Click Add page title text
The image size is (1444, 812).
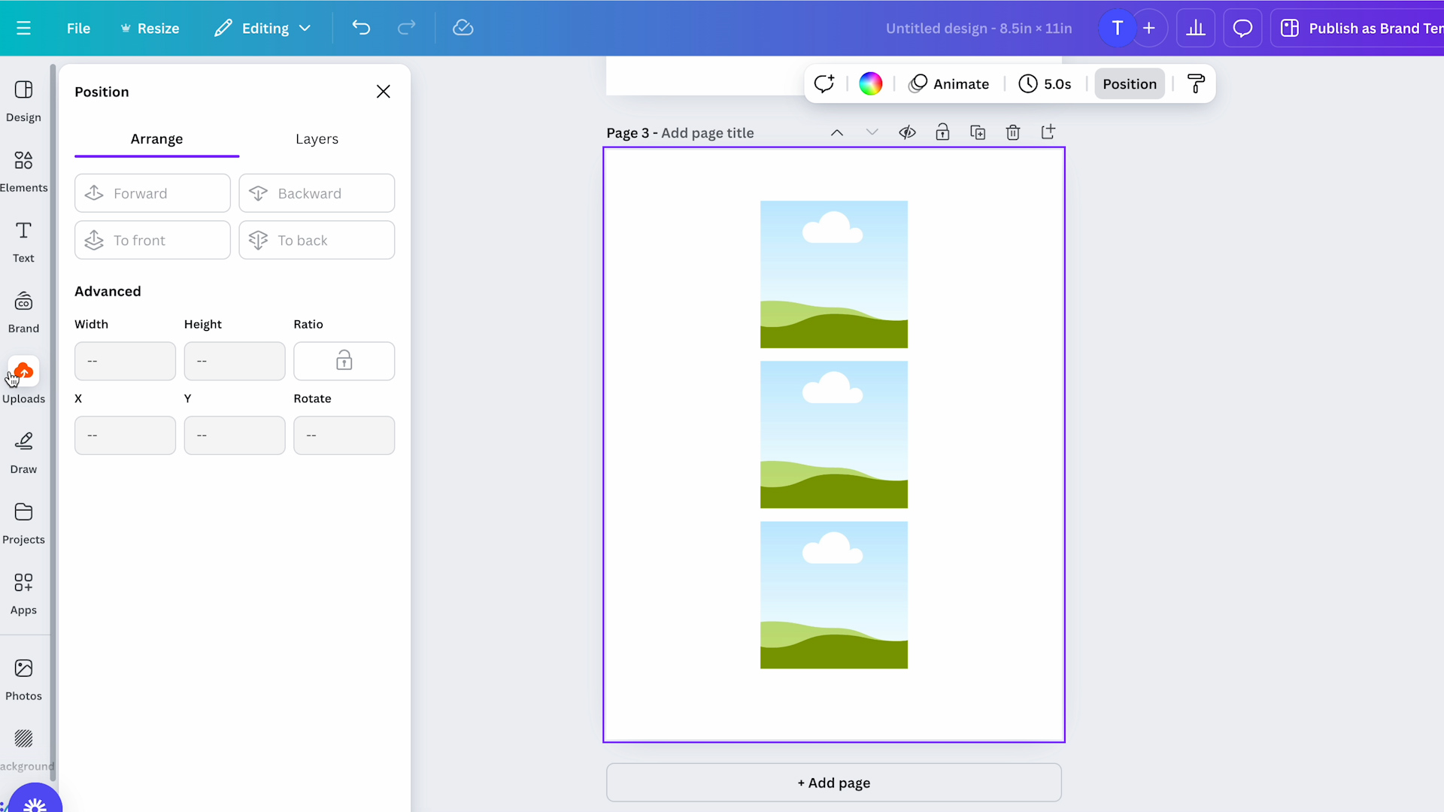coord(707,133)
